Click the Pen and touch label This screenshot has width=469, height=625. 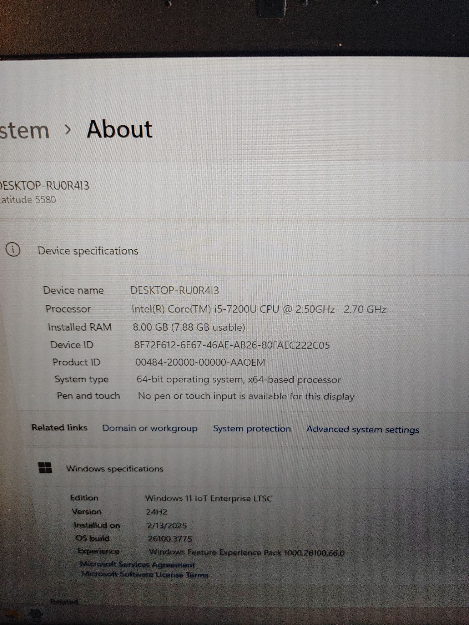click(x=88, y=396)
